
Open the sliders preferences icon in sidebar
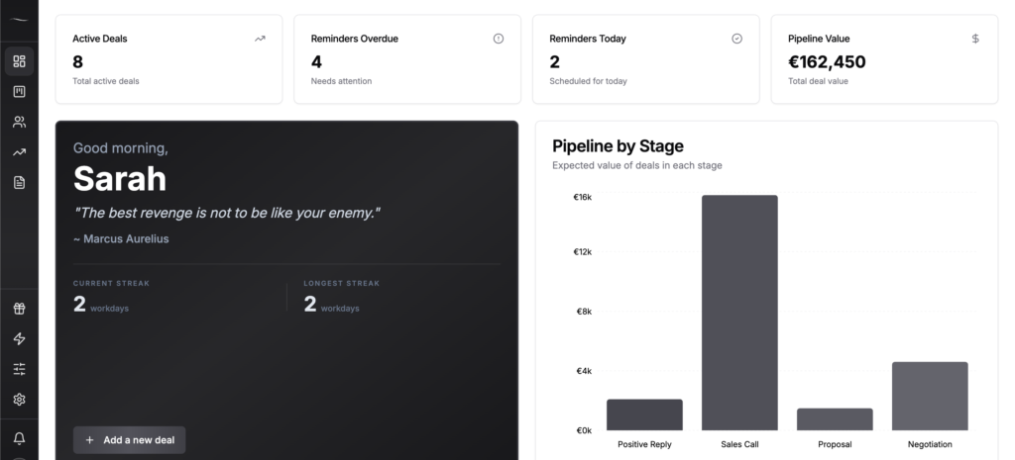pos(19,369)
